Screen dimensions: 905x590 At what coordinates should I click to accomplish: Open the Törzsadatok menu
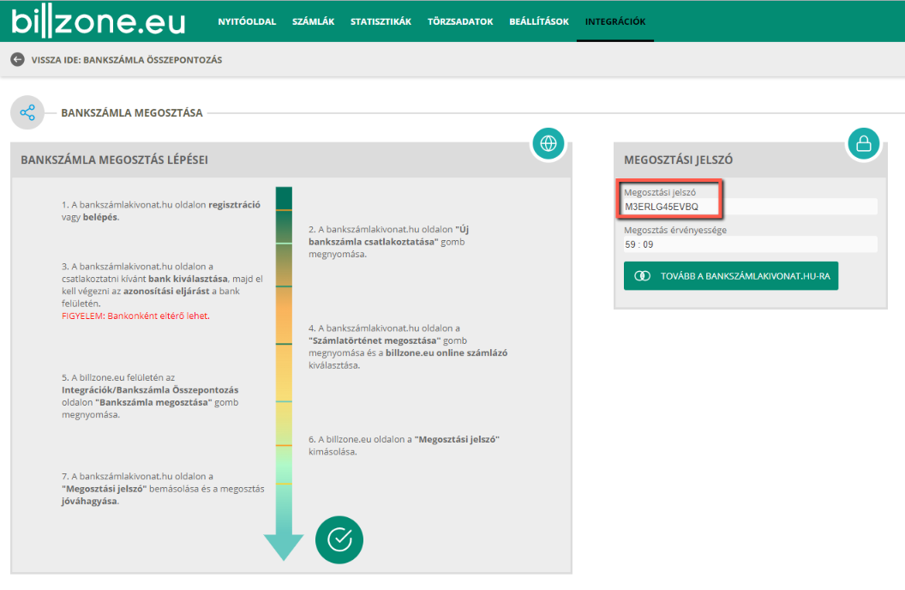click(460, 22)
